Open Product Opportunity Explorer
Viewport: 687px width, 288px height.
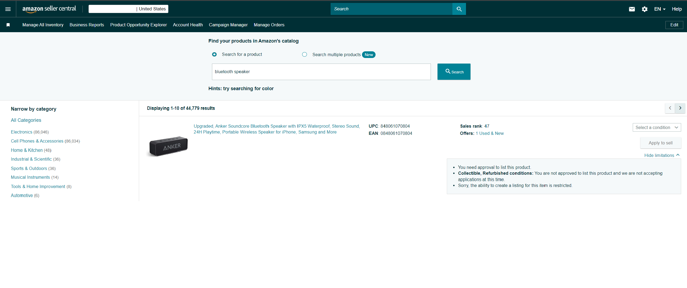[x=138, y=25]
